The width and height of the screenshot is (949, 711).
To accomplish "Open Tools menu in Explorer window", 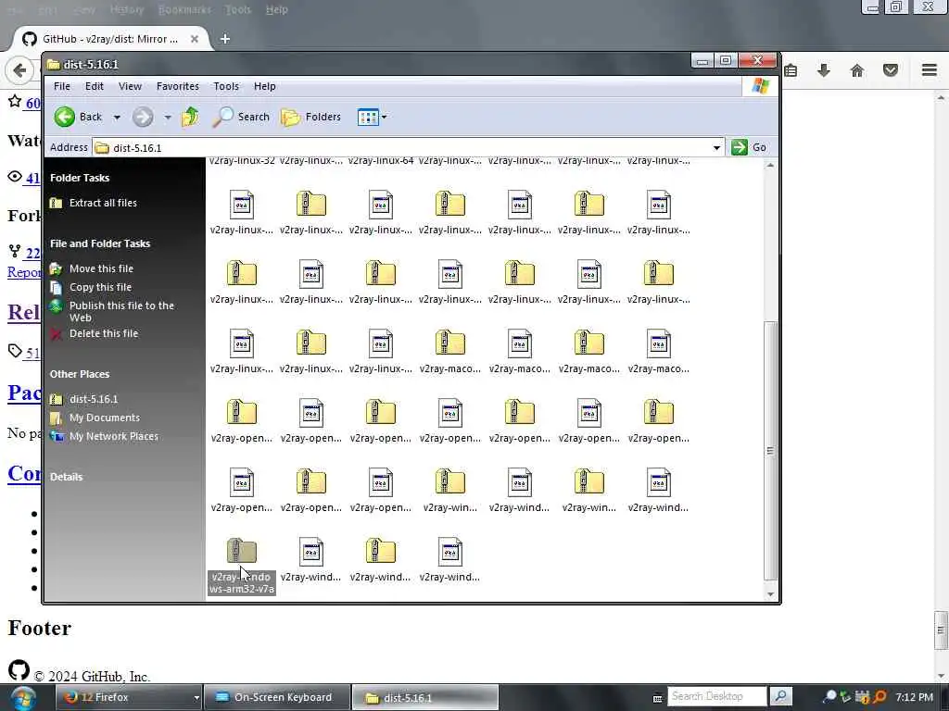I will [226, 86].
